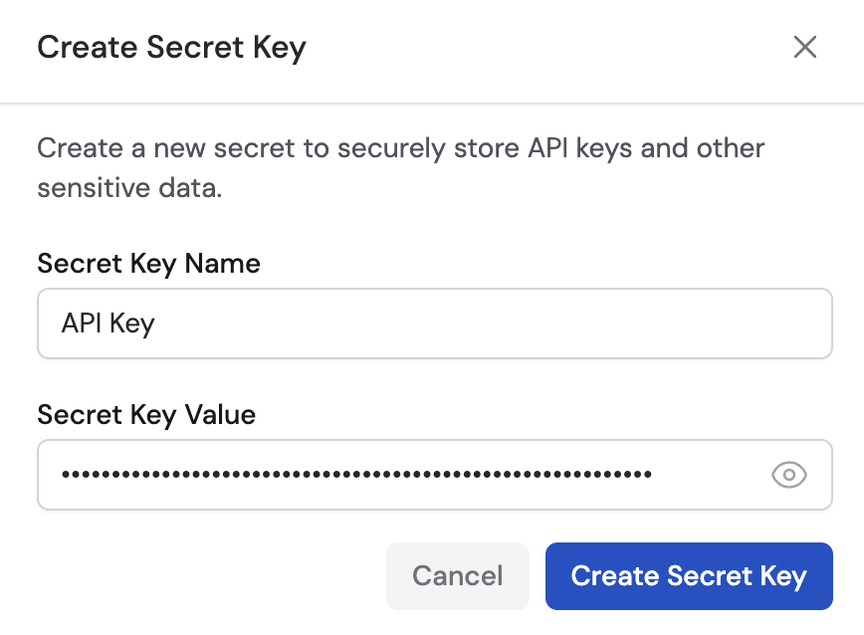Click the Secret Key Name label

147,264
